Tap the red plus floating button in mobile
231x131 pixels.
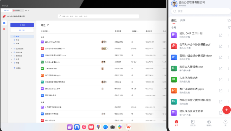point(227,110)
